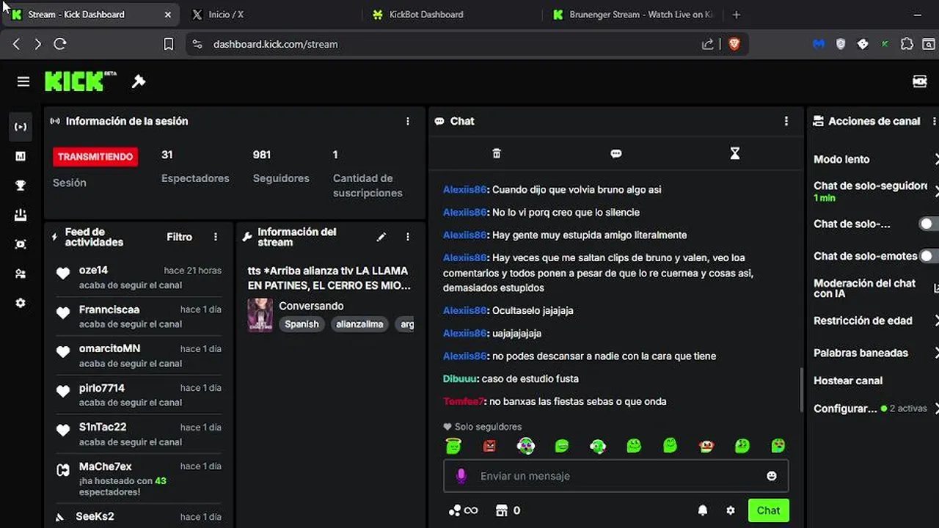Insert the halo angel green emote

(453, 445)
